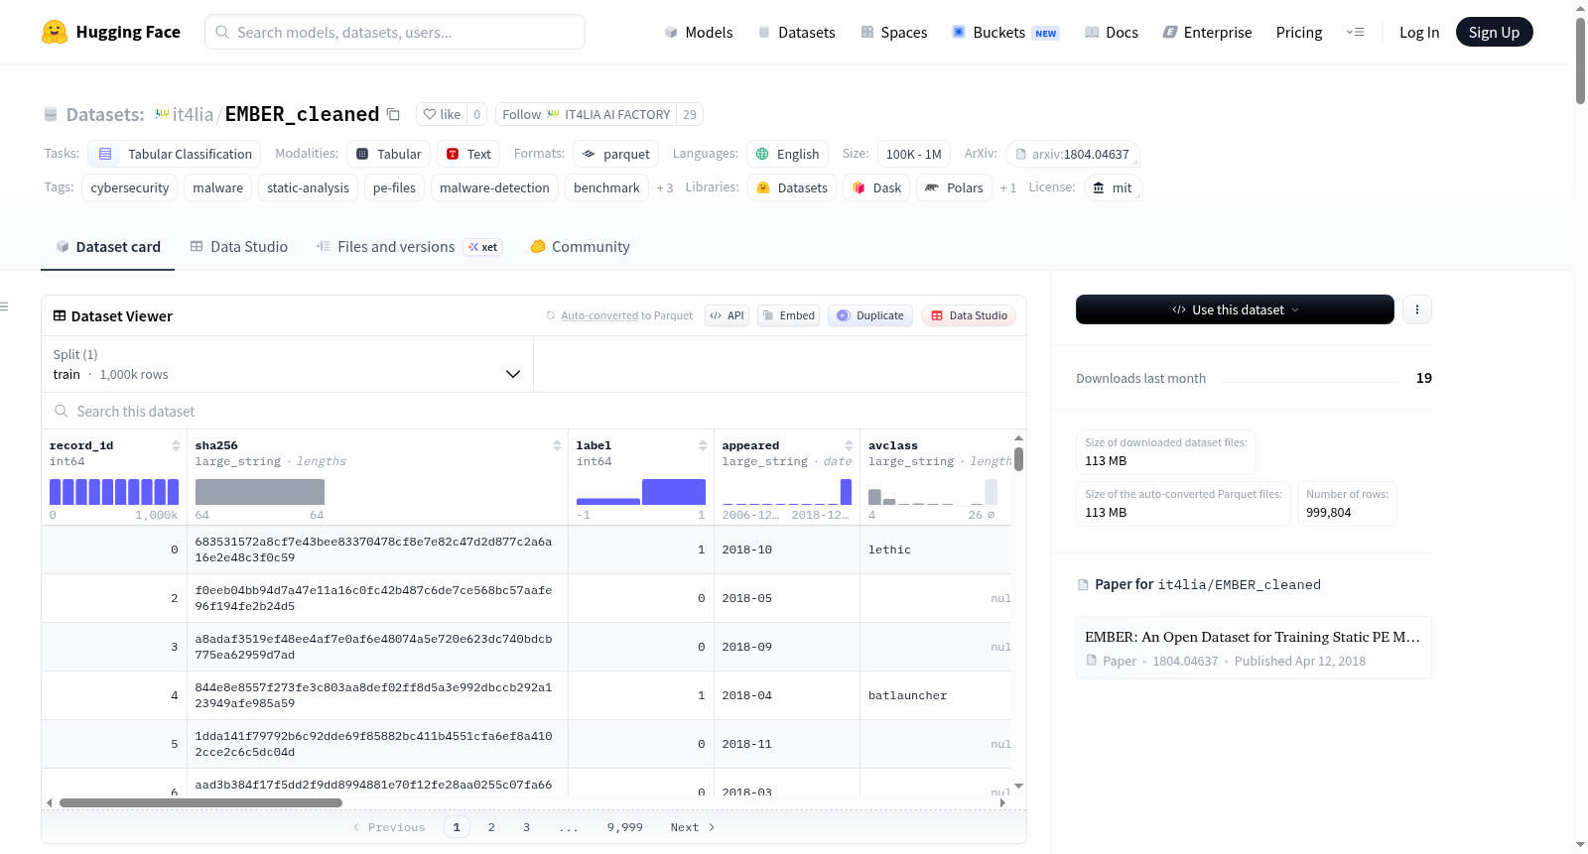Viewport: 1588px width, 854px height.
Task: Click the Embed button
Action: pyautogui.click(x=788, y=315)
